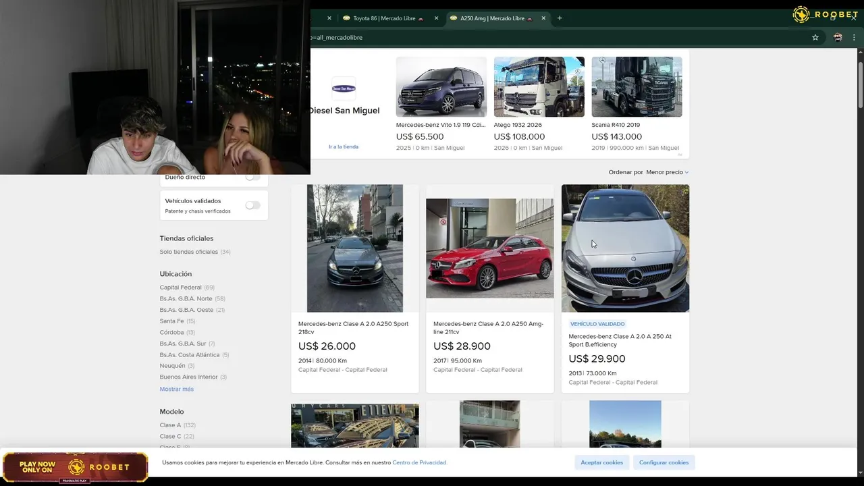This screenshot has width=864, height=486.
Task: Switch to the Toyota 86 Mercado Libre tab
Action: pos(384,18)
